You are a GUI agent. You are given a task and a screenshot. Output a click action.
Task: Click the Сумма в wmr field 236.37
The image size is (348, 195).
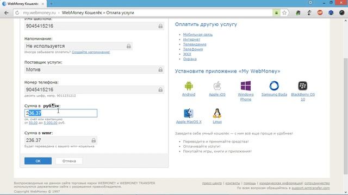pyautogui.click(x=61, y=140)
